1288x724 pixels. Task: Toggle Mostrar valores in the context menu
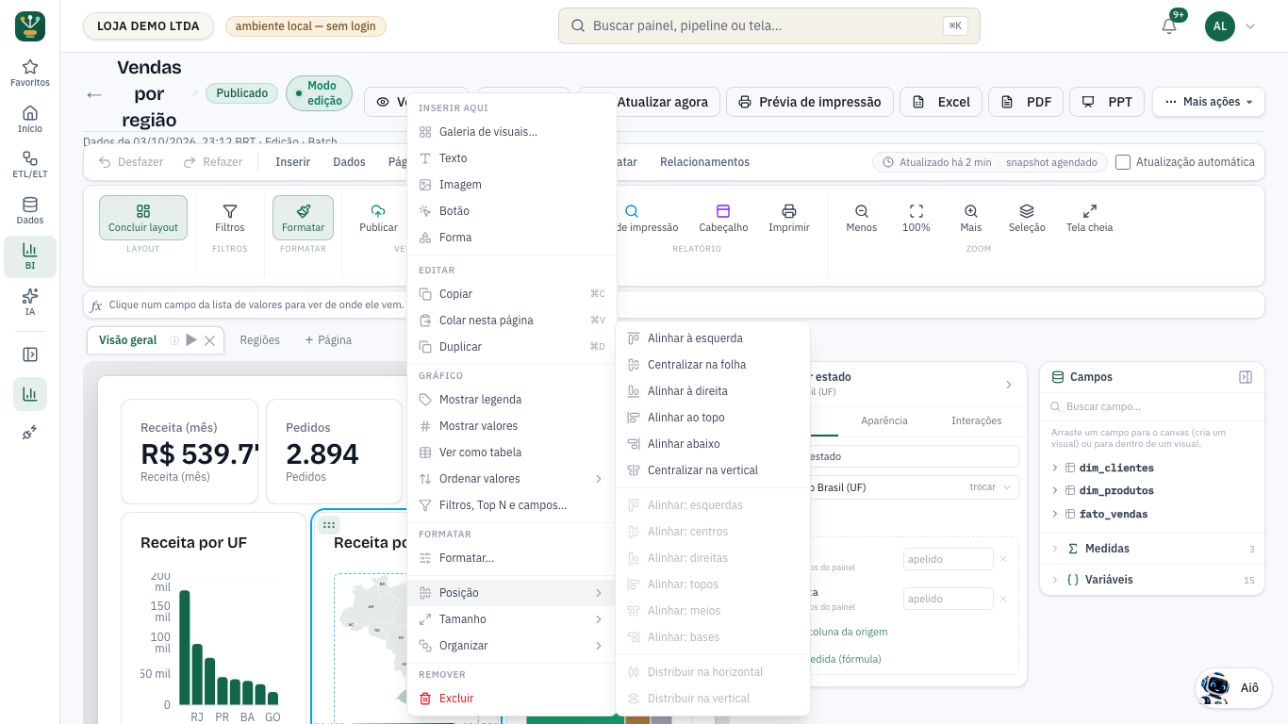point(512,426)
